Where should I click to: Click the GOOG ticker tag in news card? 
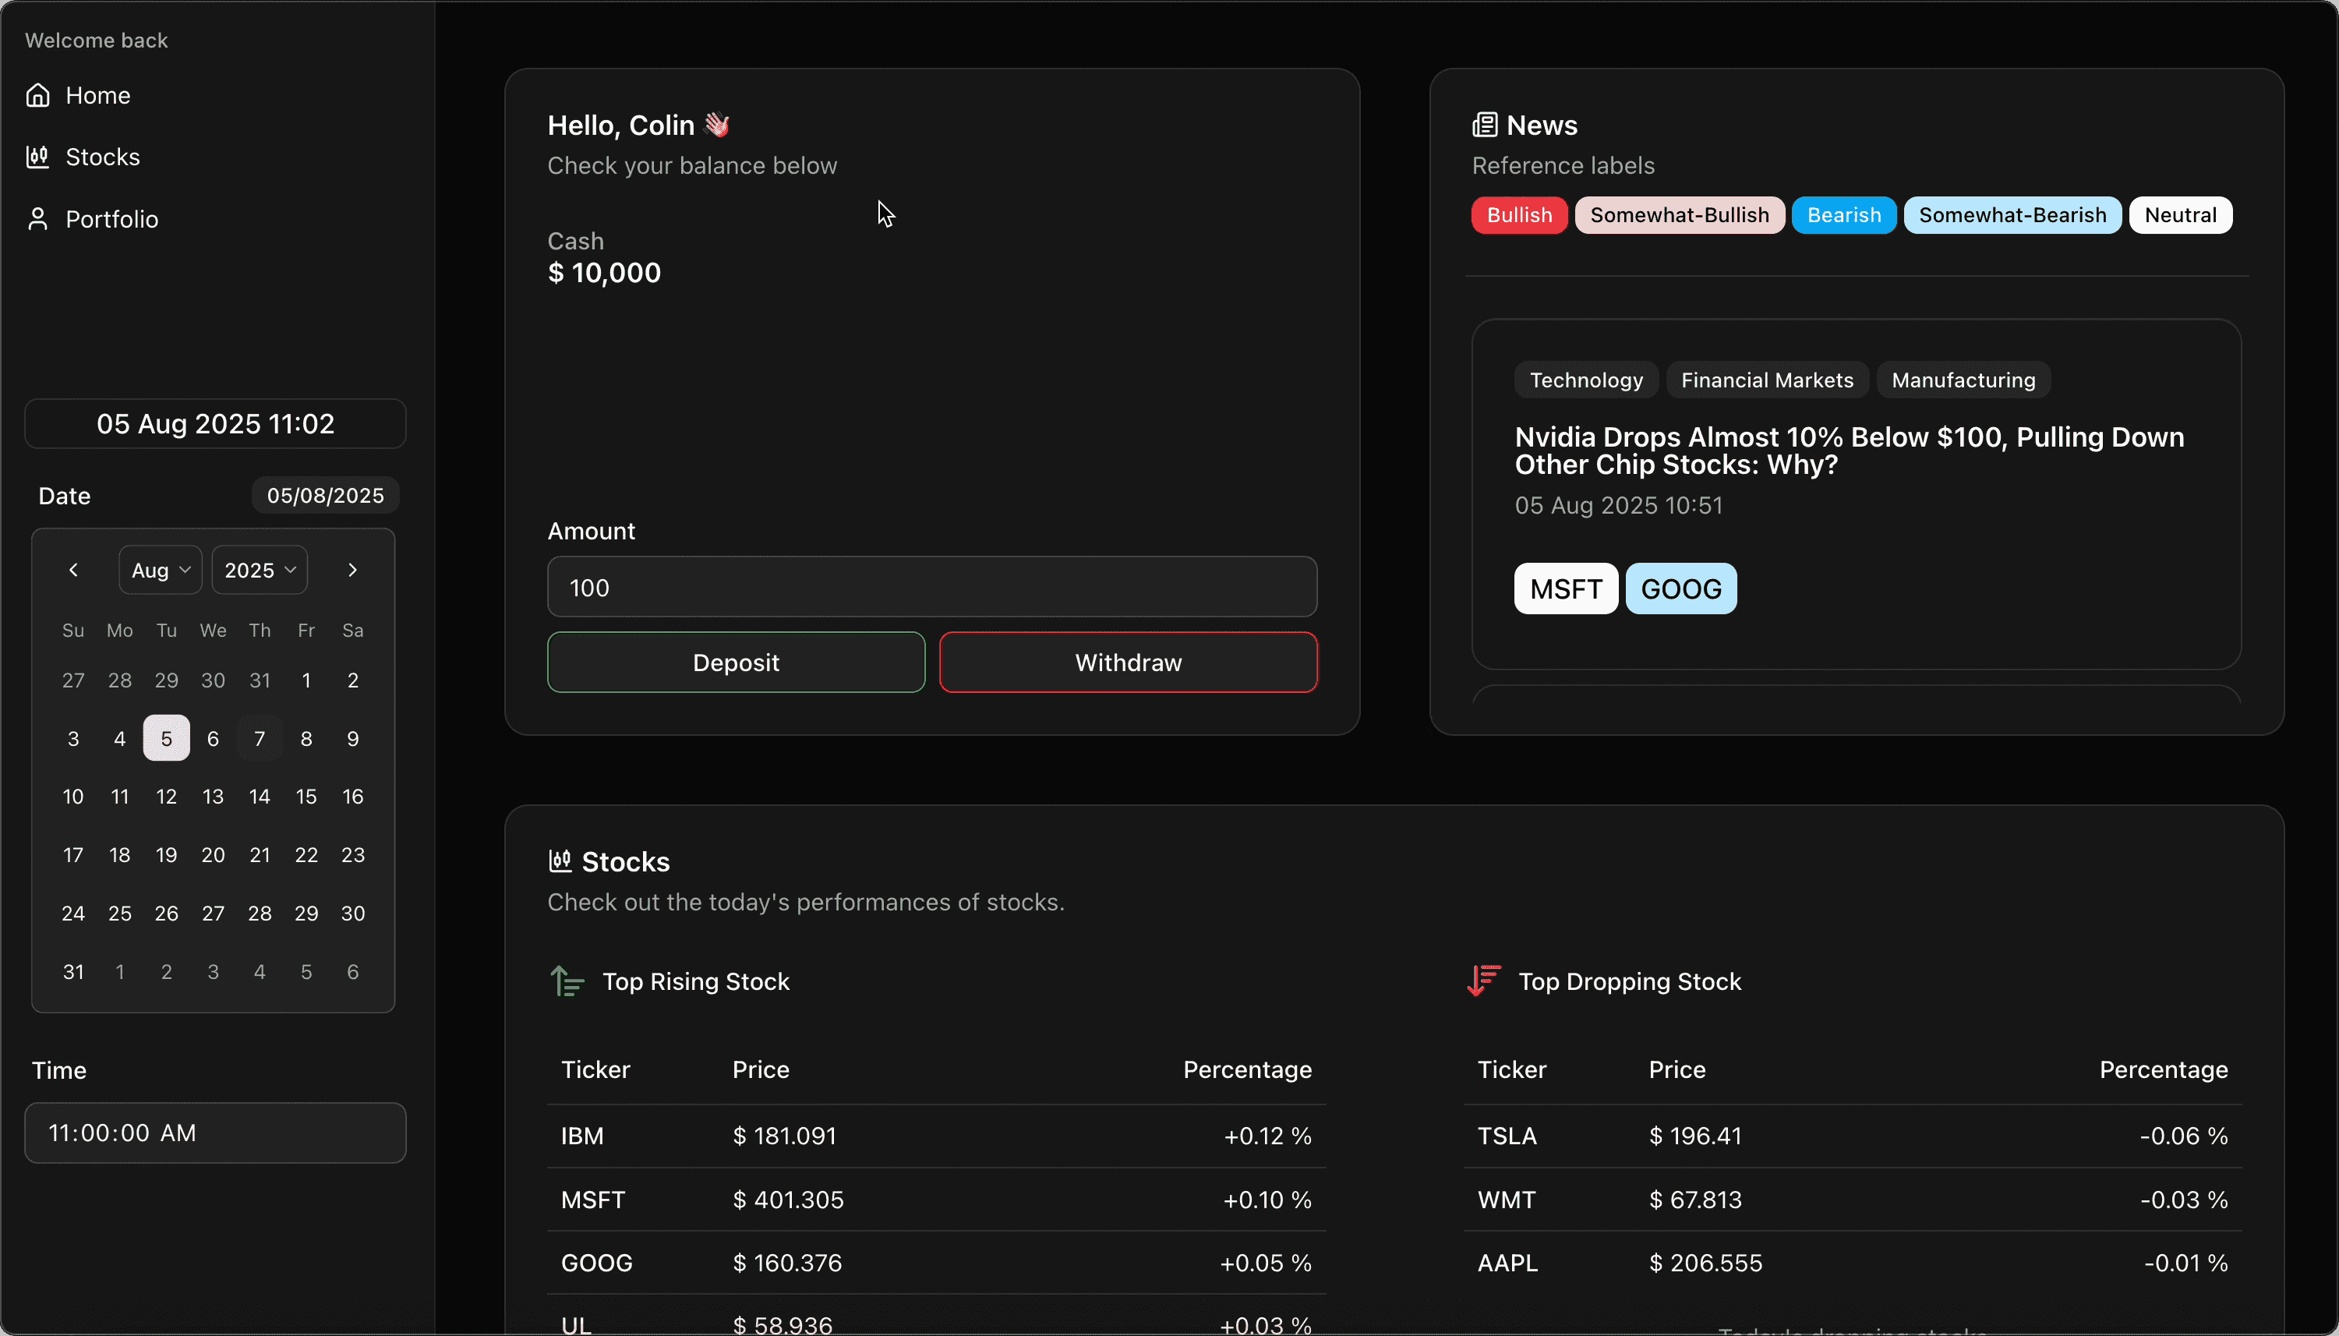[x=1680, y=588]
